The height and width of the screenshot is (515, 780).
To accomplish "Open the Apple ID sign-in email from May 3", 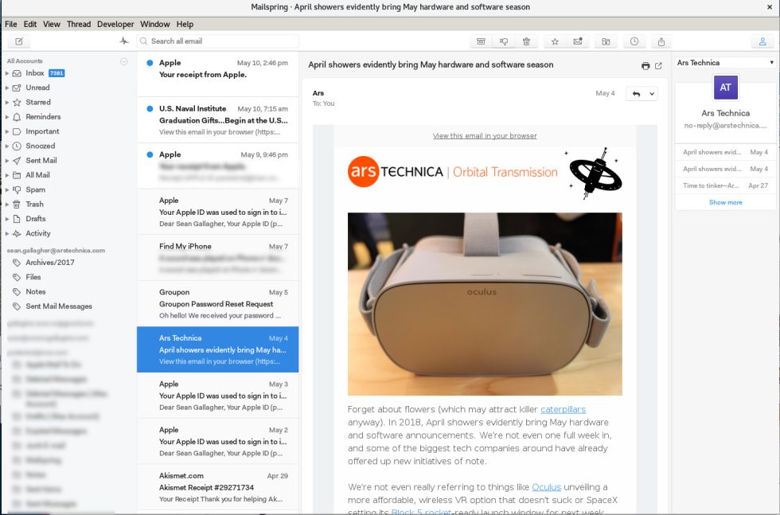I will [x=218, y=396].
